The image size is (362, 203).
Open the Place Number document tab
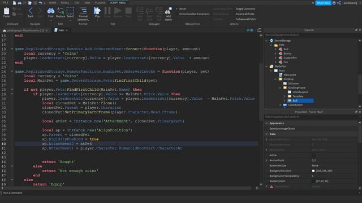point(25,30)
